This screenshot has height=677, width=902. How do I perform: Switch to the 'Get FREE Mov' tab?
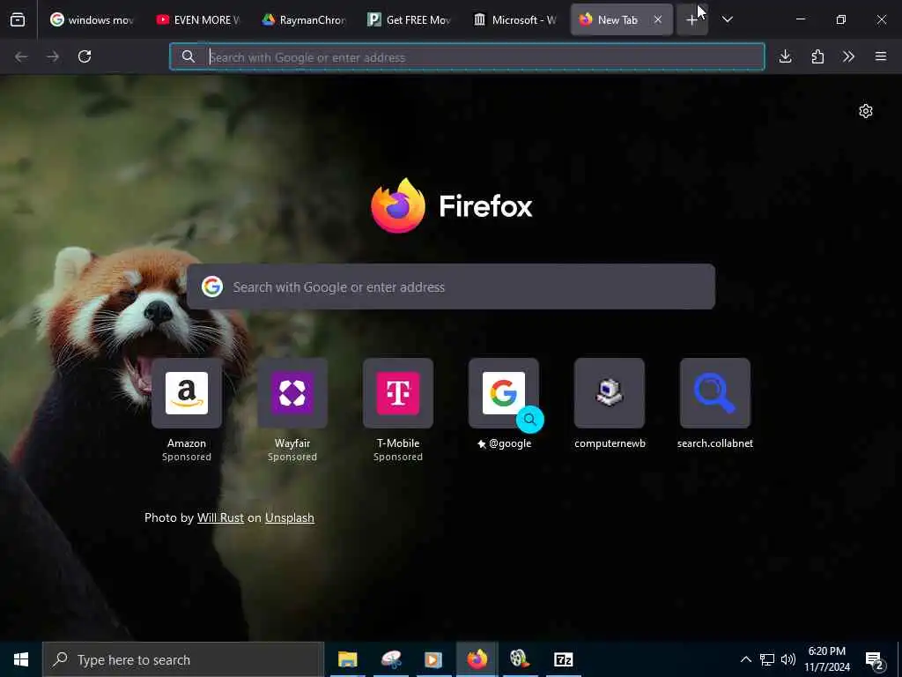pos(410,19)
